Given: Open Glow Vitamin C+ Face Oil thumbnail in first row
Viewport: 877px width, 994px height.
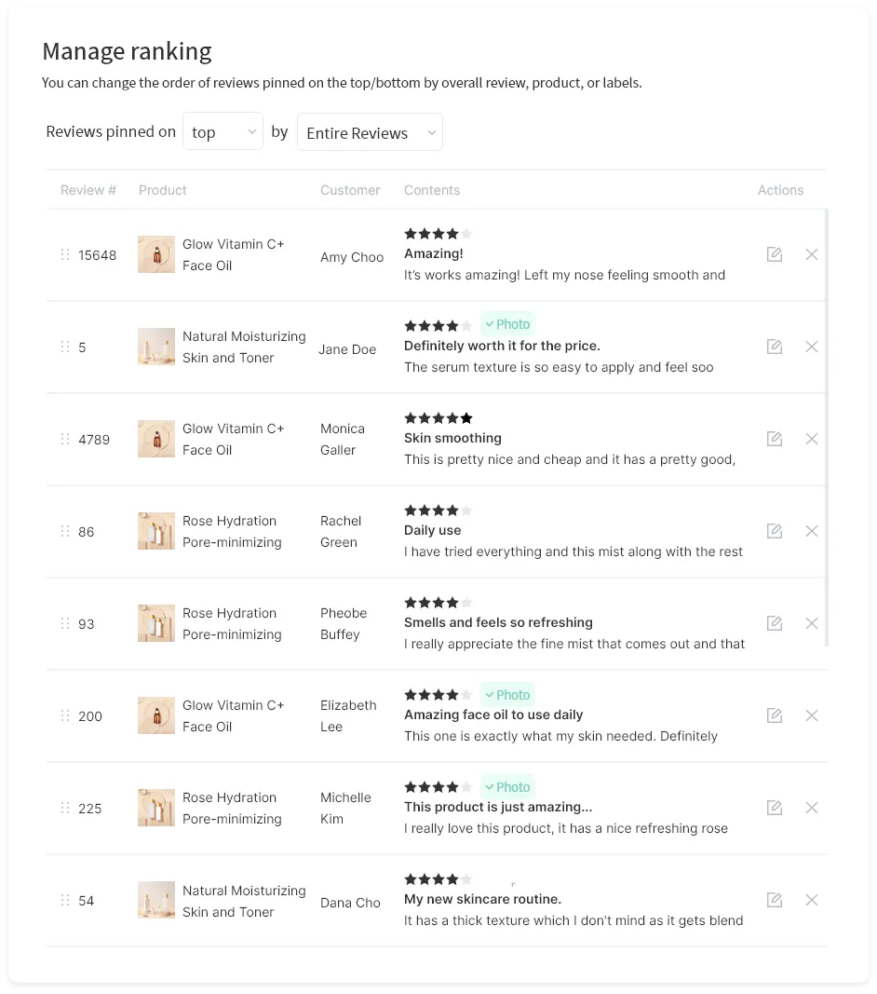Looking at the screenshot, I should [156, 254].
